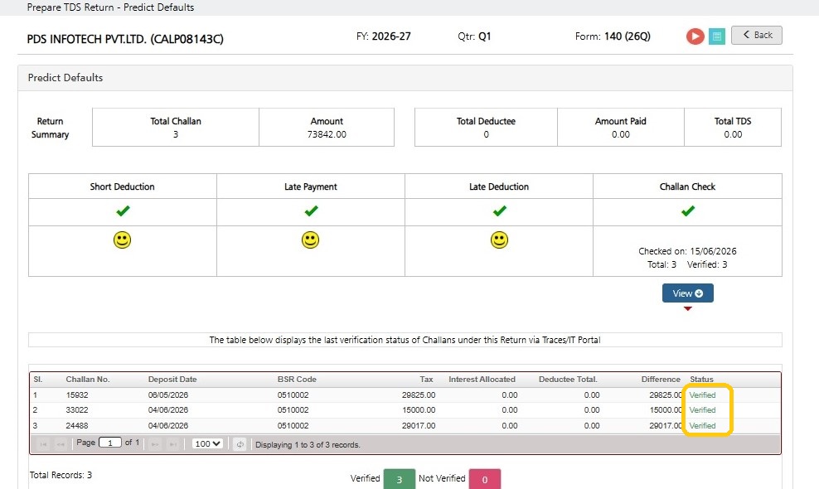Click the Late Deduction smiley face icon
This screenshot has width=819, height=489.
[499, 240]
